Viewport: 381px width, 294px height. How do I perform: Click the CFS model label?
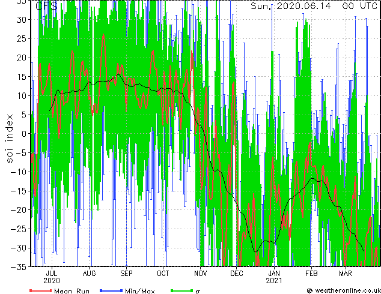(46, 6)
